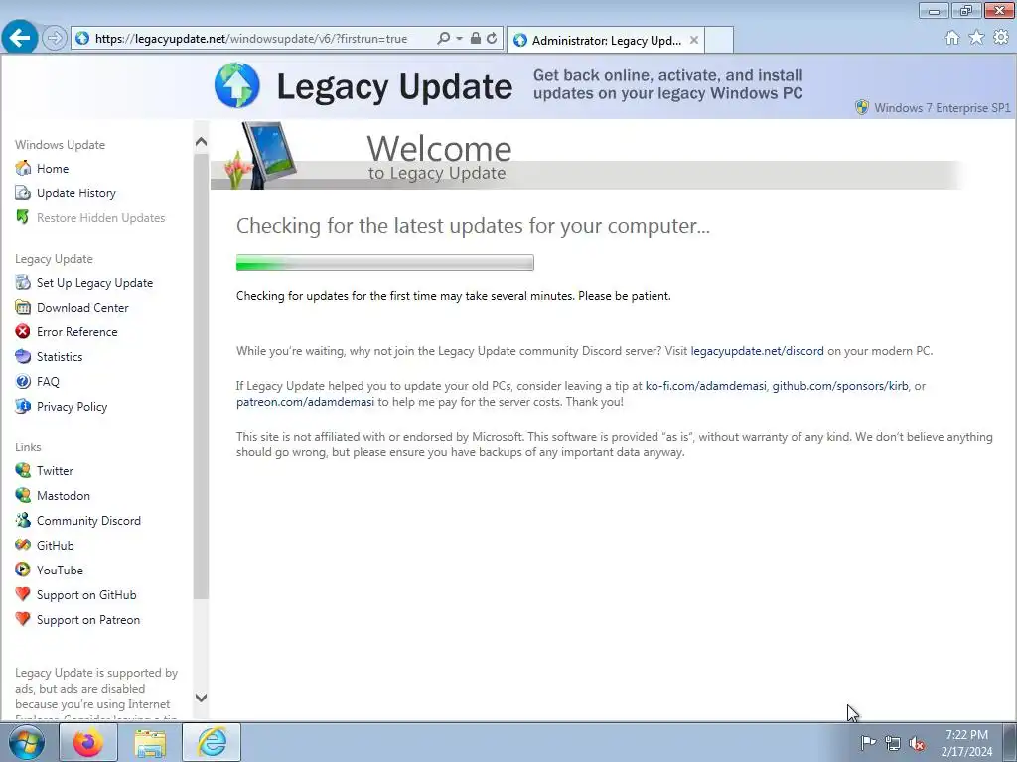Open browser Home via house icon
The width and height of the screenshot is (1017, 762).
[x=952, y=38]
